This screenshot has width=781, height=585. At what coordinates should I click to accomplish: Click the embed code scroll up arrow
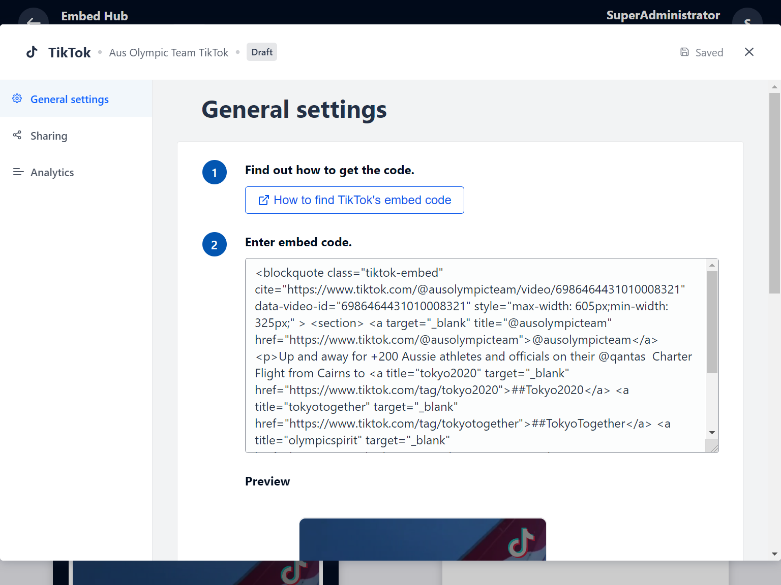712,265
